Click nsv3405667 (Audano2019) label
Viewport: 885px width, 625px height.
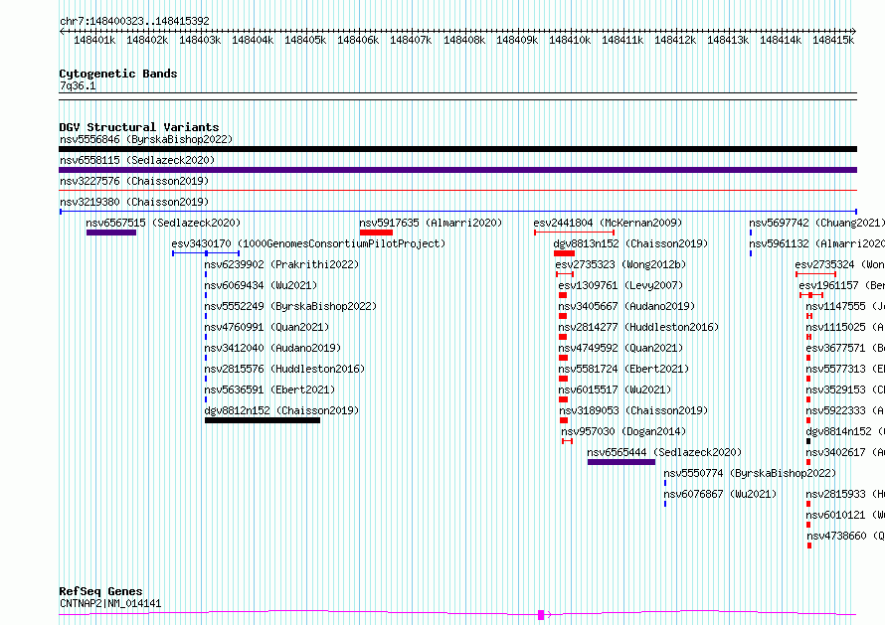[x=626, y=306]
